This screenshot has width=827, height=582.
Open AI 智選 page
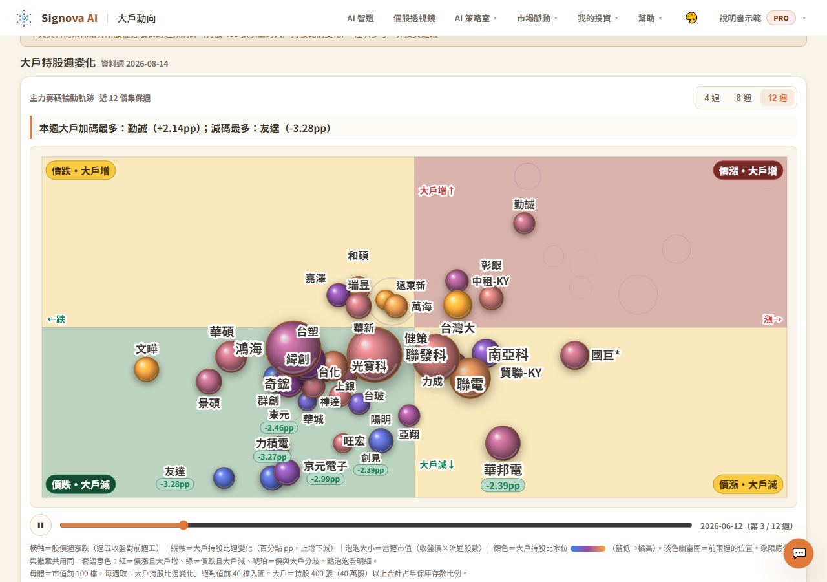361,18
